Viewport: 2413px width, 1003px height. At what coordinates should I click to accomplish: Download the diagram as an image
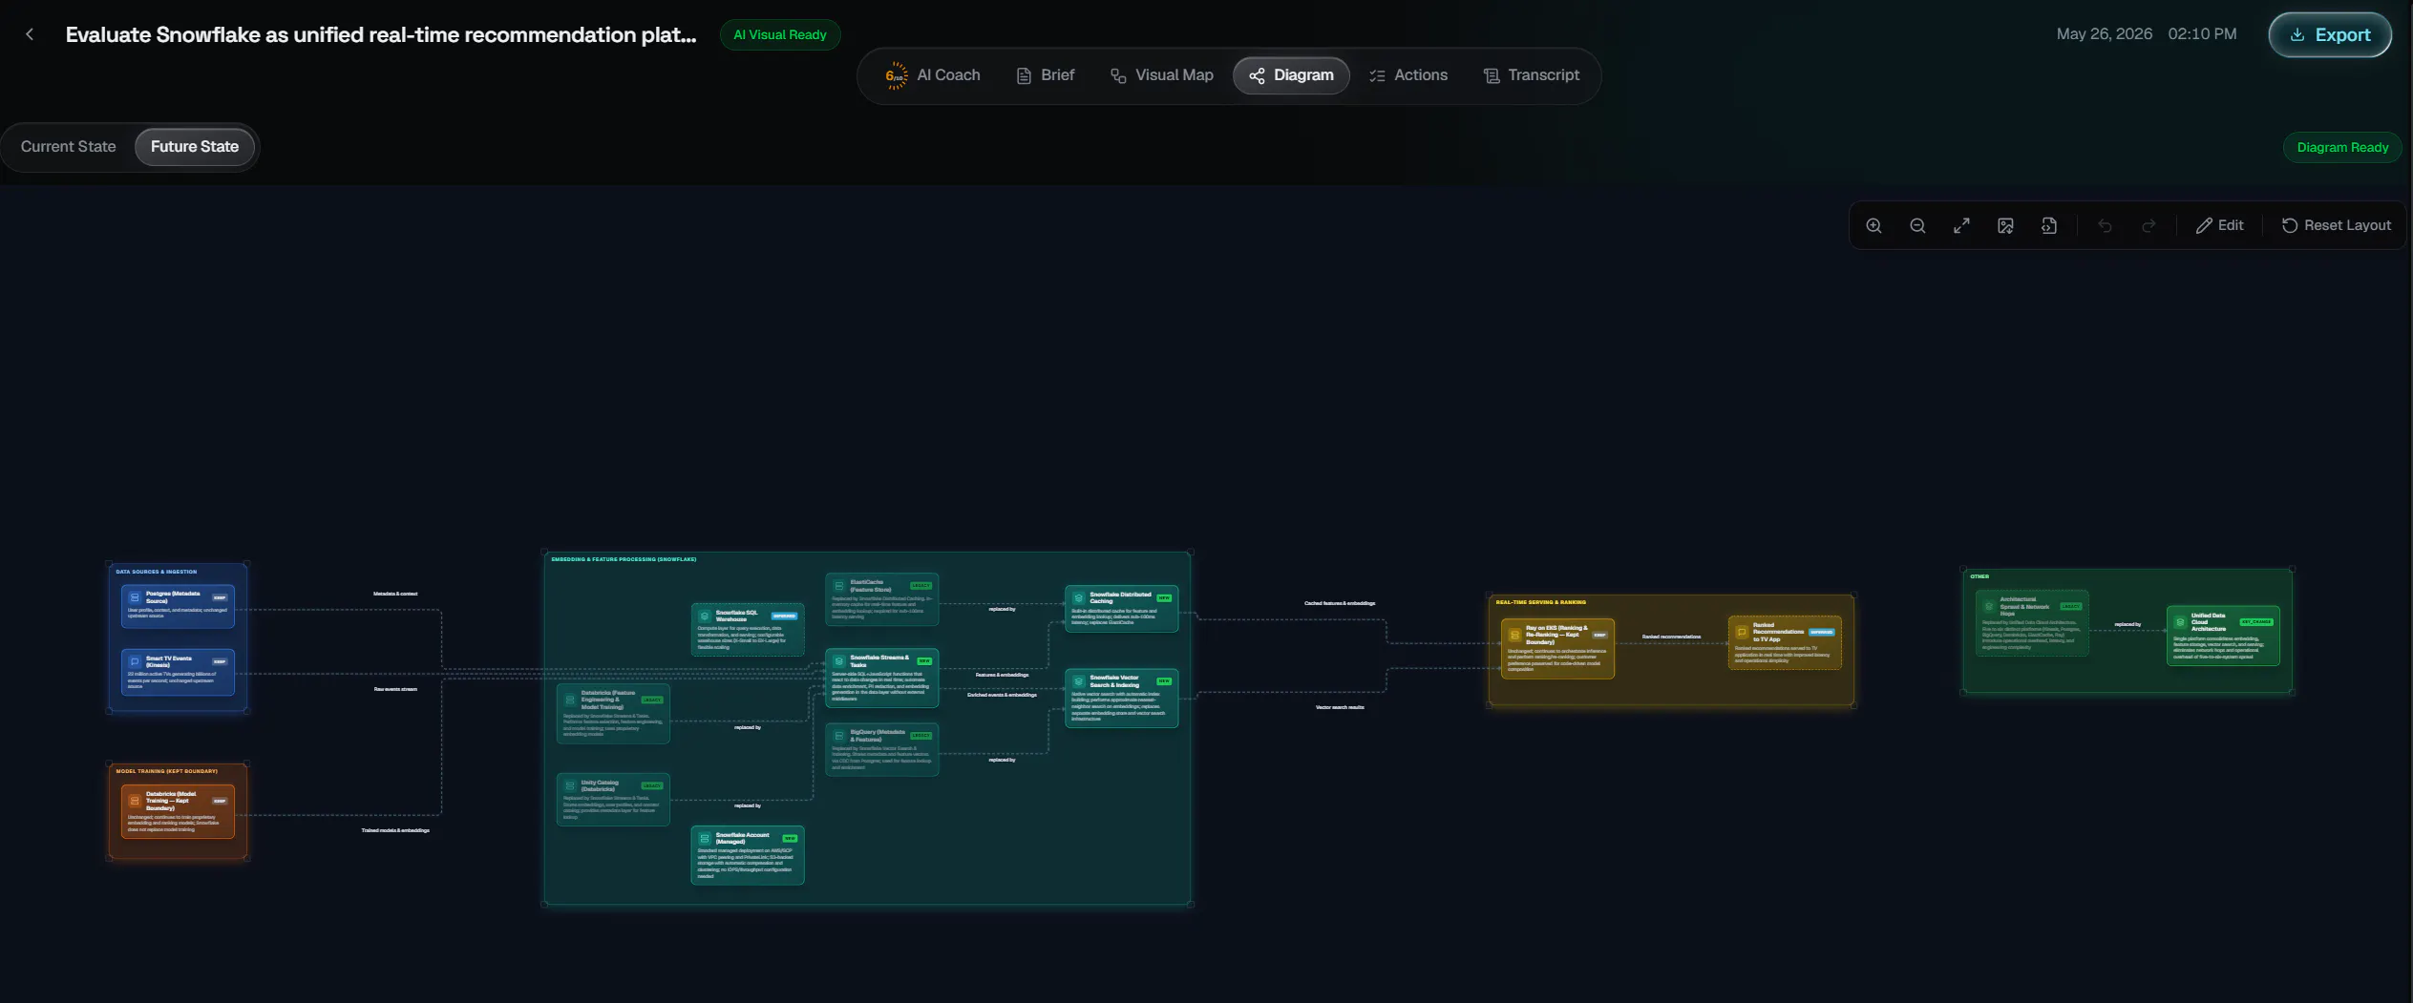point(2005,226)
